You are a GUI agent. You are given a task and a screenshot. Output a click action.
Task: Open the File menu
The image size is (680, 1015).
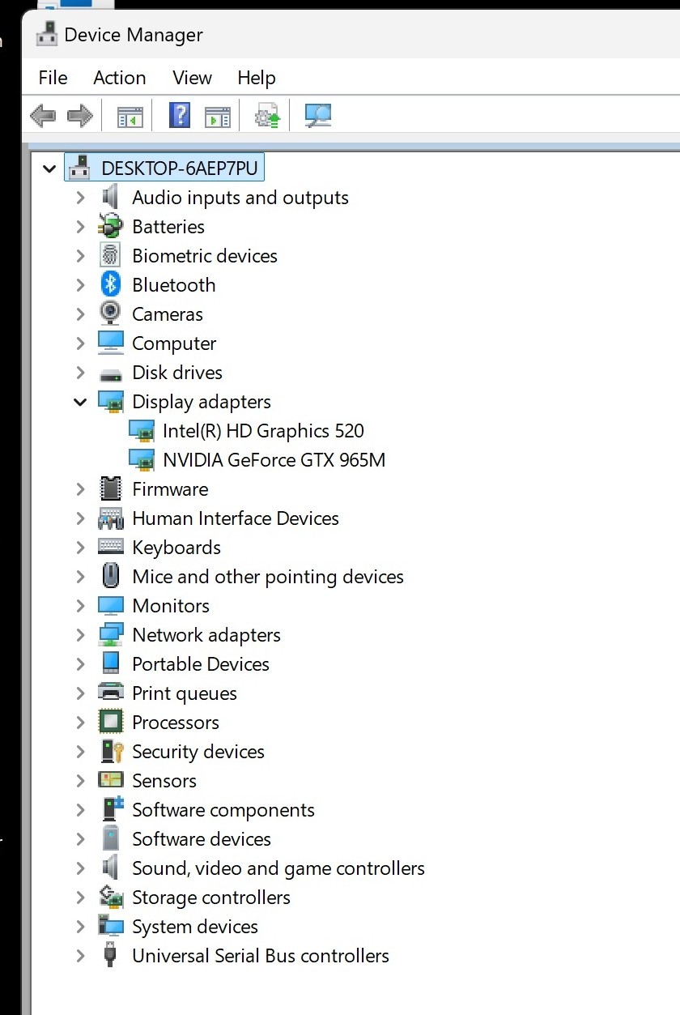click(x=53, y=78)
